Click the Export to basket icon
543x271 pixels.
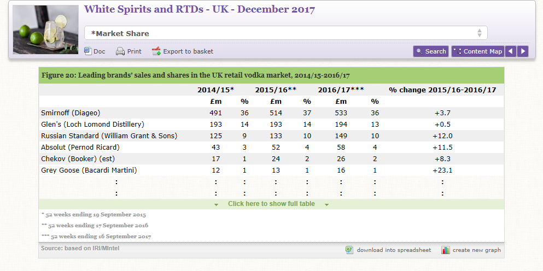pyautogui.click(x=156, y=51)
